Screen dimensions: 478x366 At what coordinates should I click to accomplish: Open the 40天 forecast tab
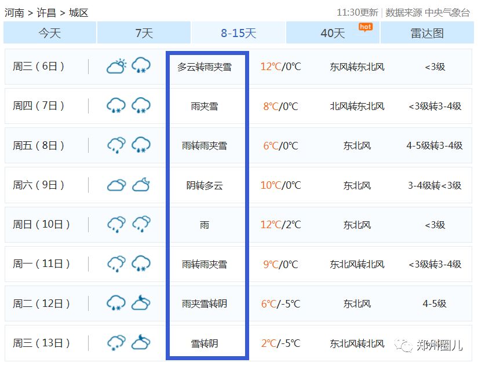pyautogui.click(x=333, y=33)
